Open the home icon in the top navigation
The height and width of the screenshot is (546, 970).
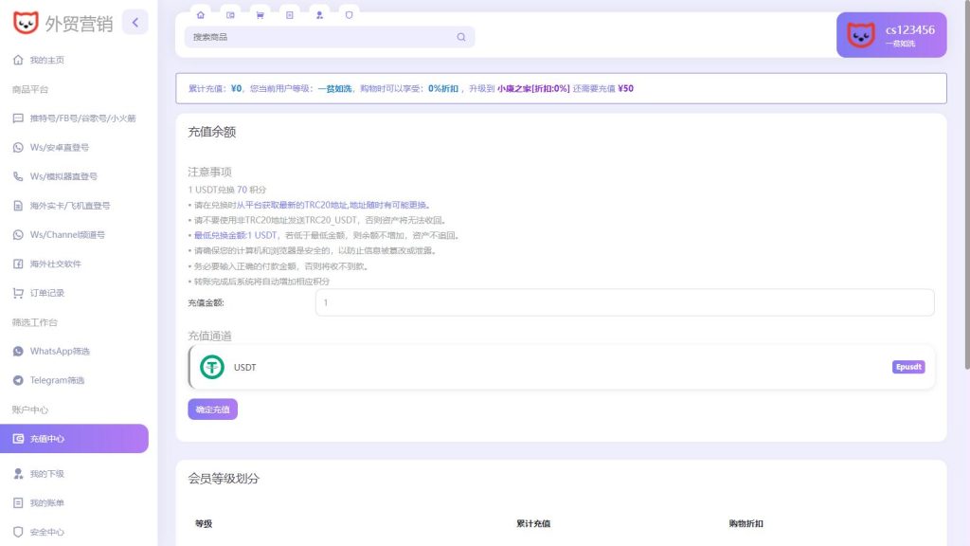coord(200,15)
